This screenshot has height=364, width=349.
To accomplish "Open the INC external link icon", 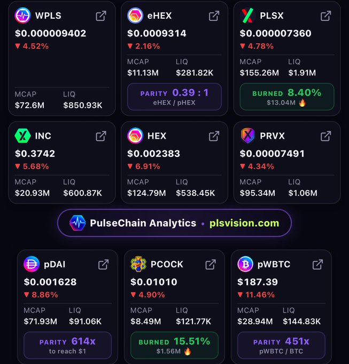I will [x=101, y=136].
